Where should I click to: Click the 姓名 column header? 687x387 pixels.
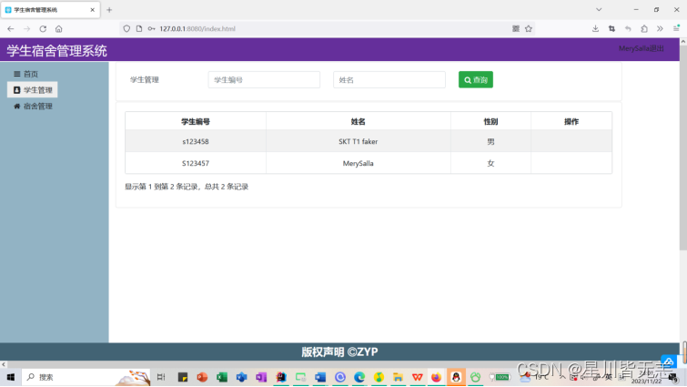tap(358, 121)
